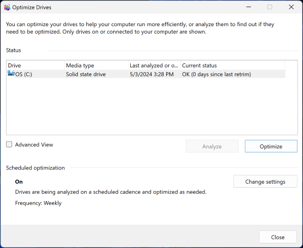Select the OS (C:) drive row

pos(24,74)
